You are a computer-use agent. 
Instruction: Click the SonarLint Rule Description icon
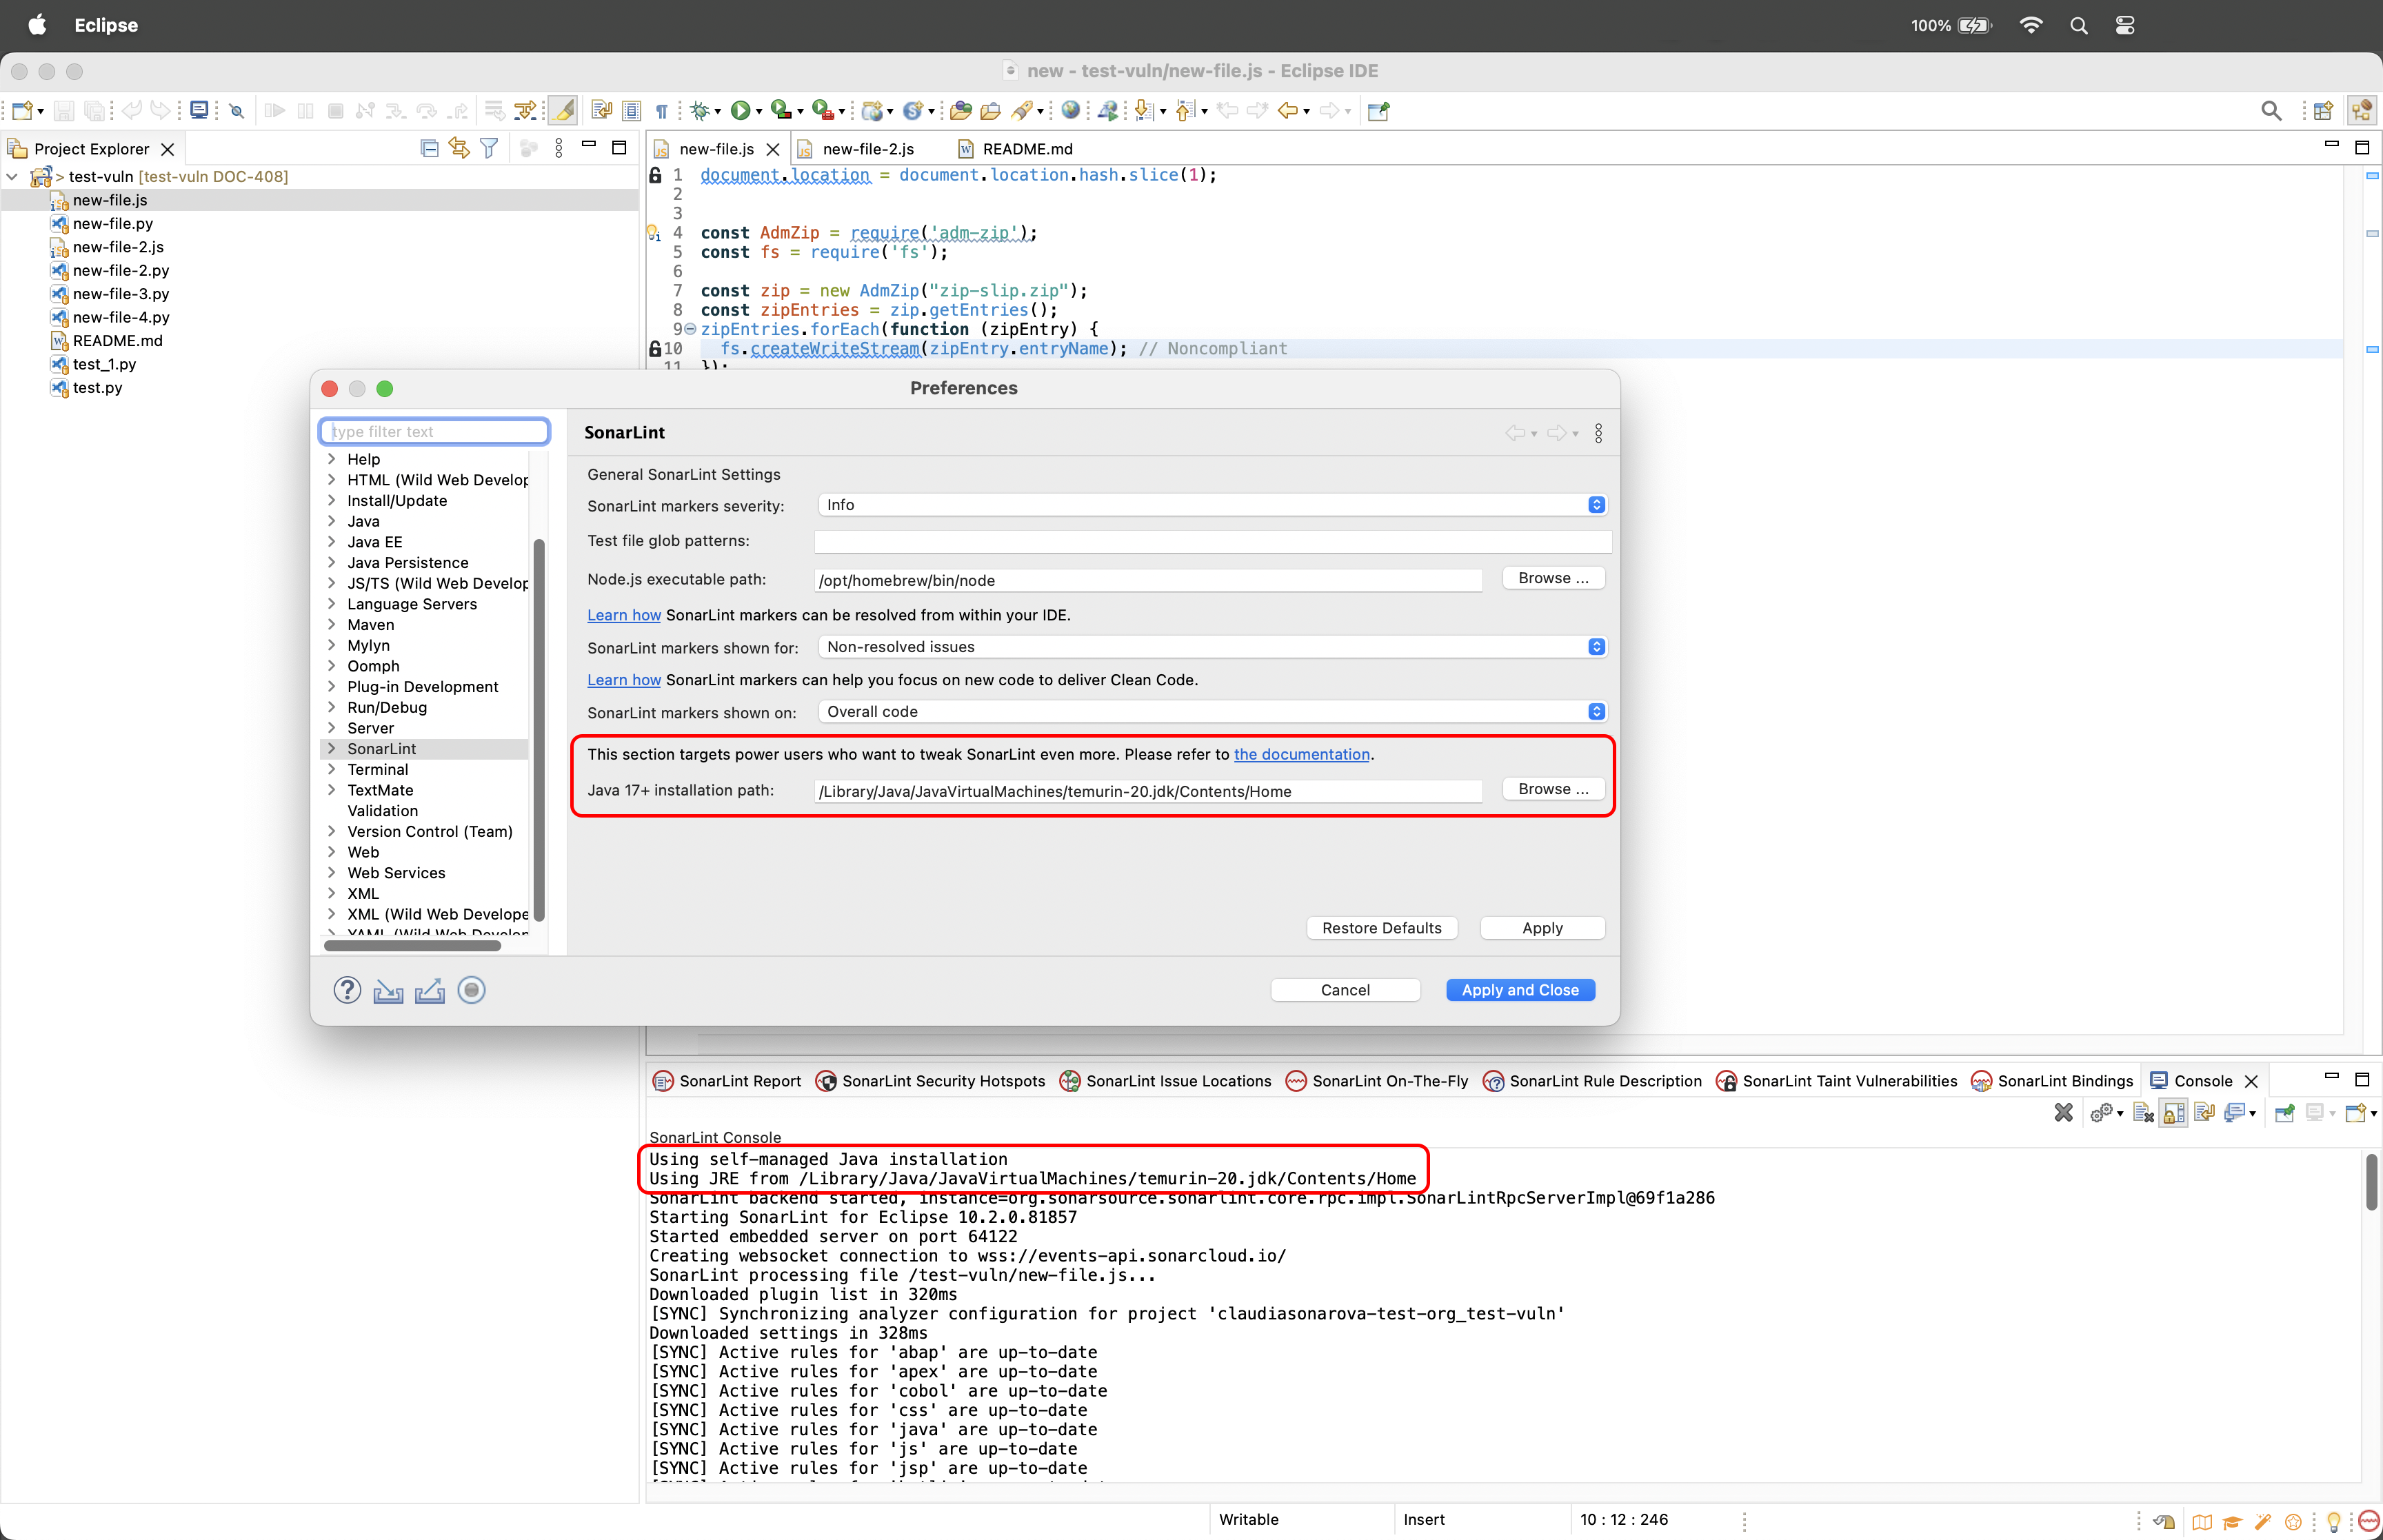[x=1490, y=1080]
